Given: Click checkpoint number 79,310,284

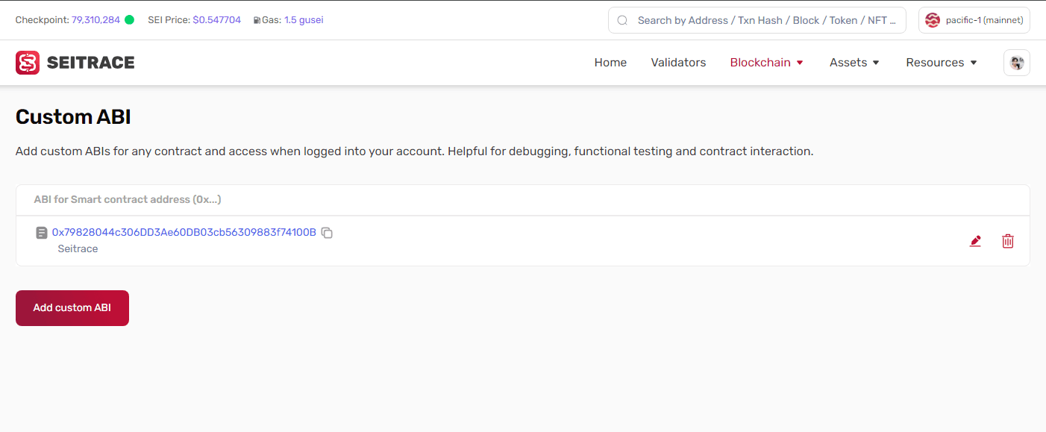Looking at the screenshot, I should coord(95,20).
